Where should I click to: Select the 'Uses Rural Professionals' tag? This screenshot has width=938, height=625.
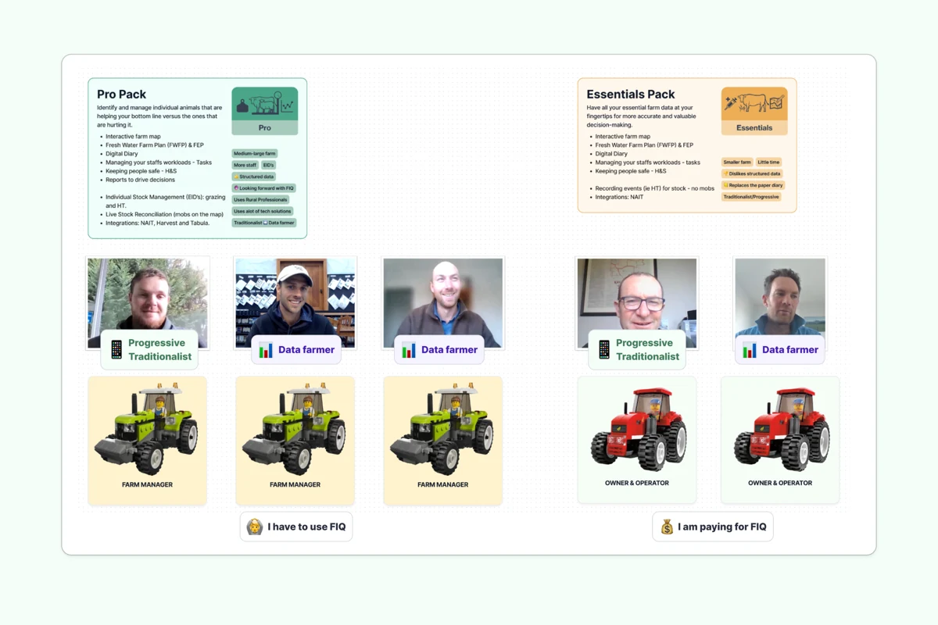[260, 200]
